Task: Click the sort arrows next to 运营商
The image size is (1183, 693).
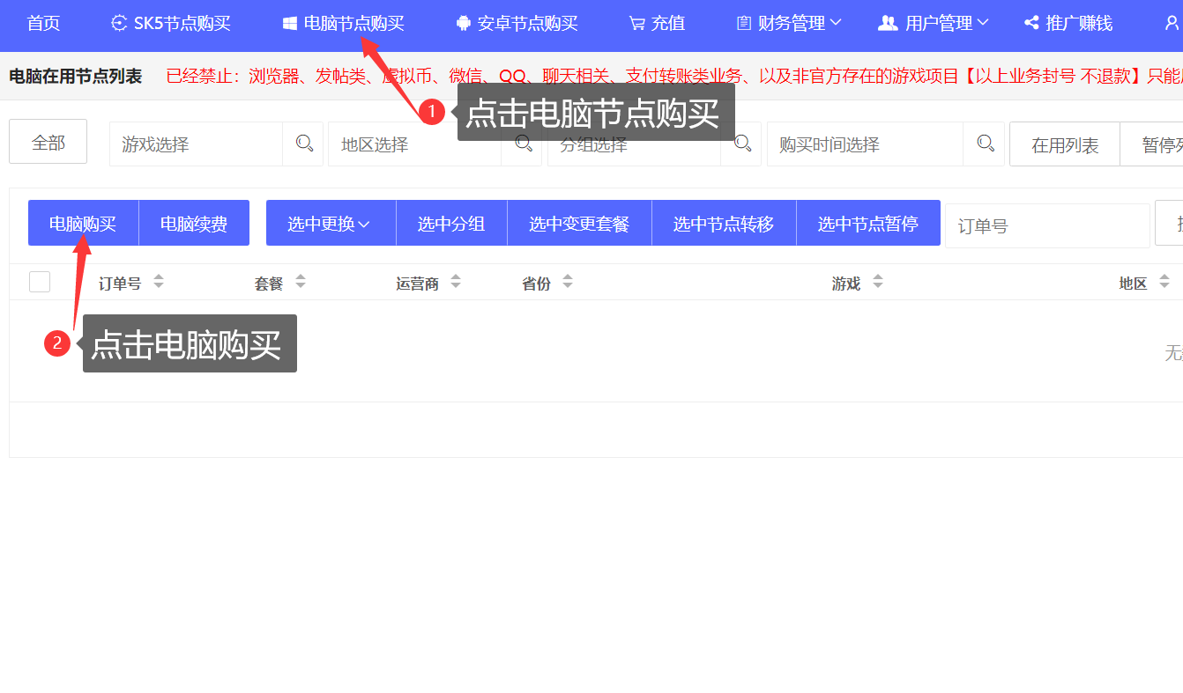Action: pyautogui.click(x=456, y=282)
